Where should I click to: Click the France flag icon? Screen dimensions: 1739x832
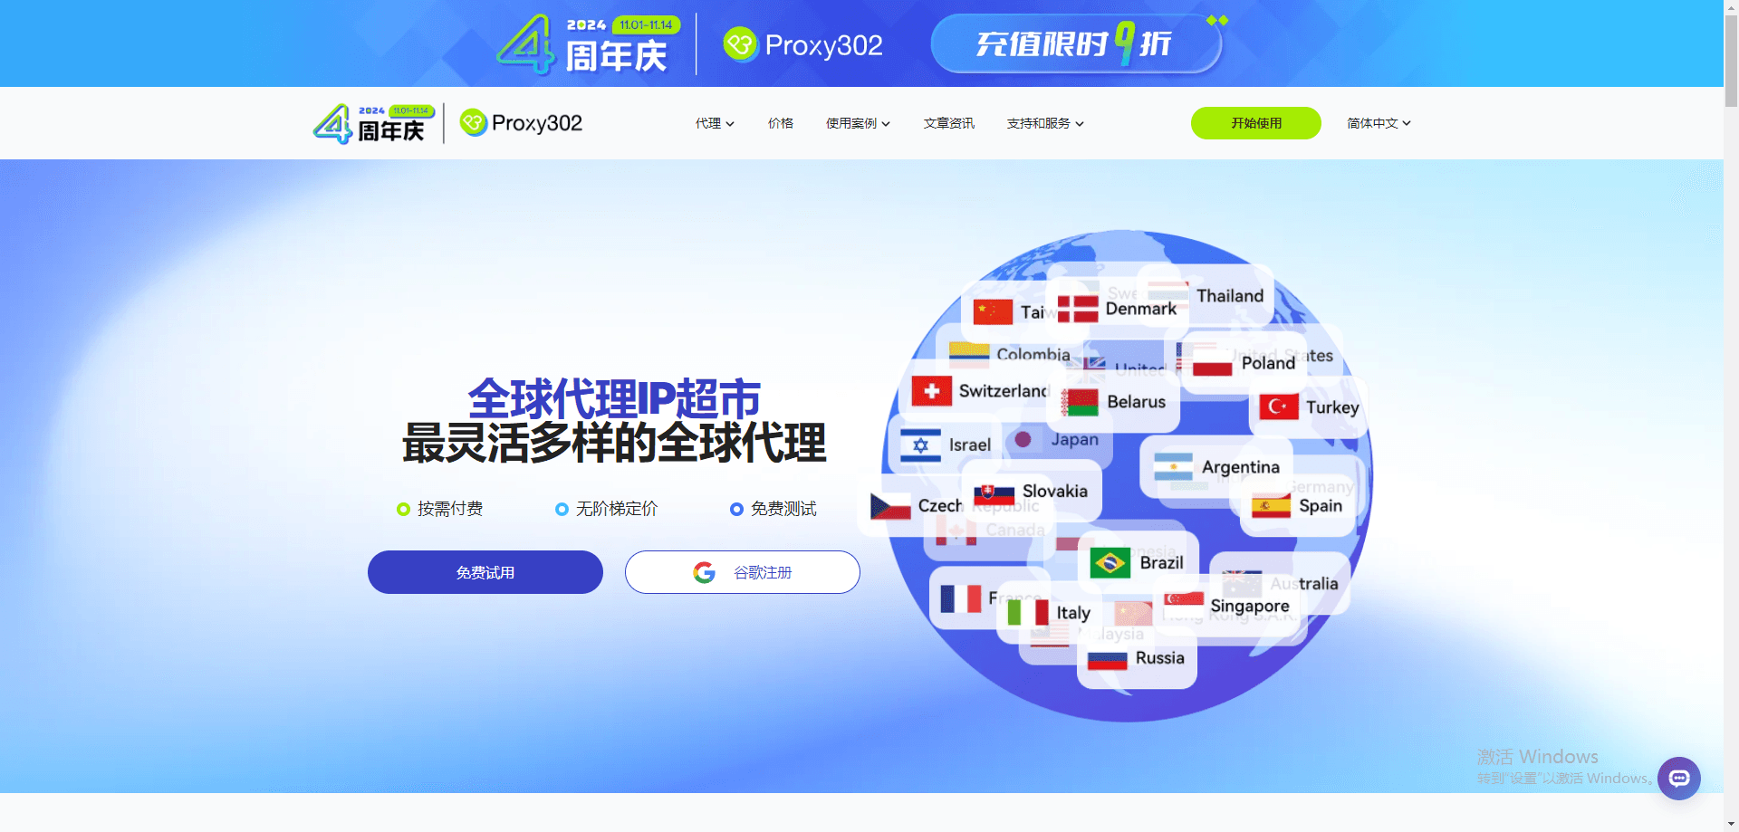tap(960, 598)
